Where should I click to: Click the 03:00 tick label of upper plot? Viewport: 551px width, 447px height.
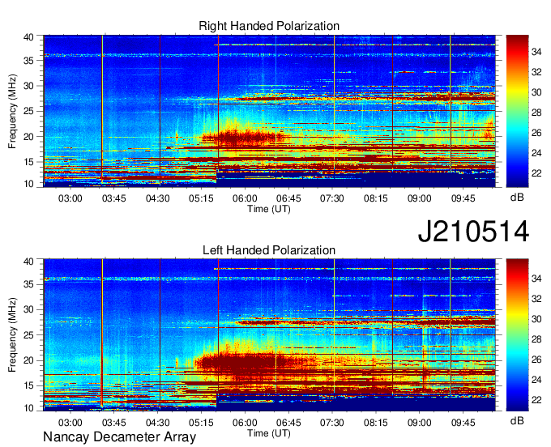click(70, 198)
